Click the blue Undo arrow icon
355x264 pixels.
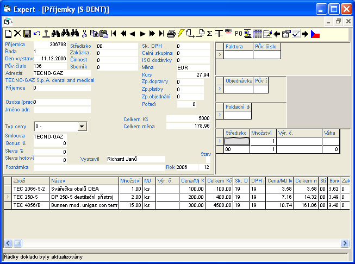36,34
